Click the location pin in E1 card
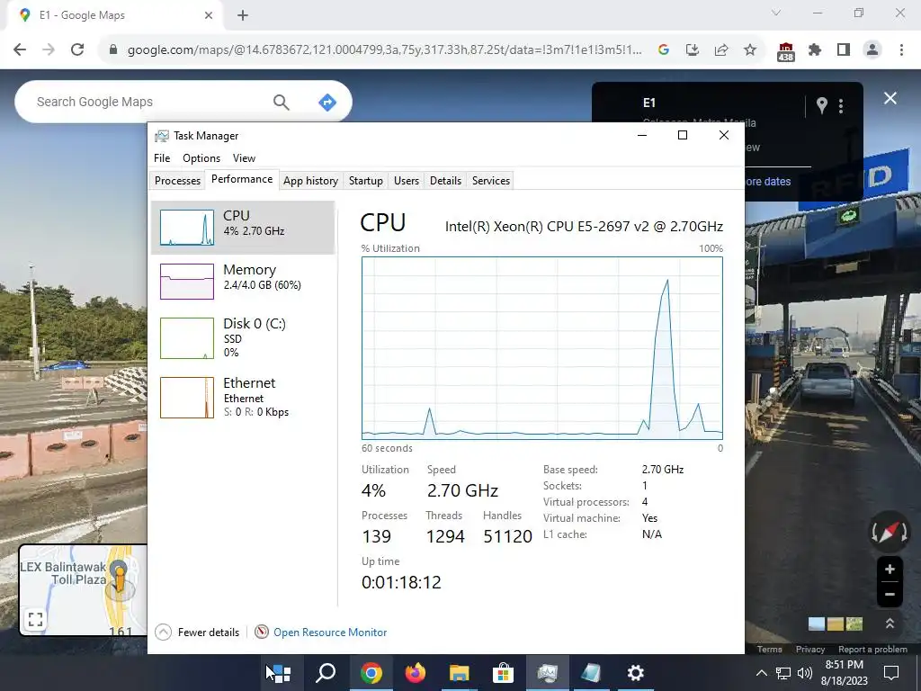The height and width of the screenshot is (691, 921). (822, 106)
